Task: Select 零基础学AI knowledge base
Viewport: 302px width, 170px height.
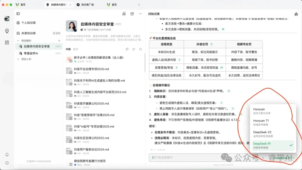Action: (x=39, y=53)
